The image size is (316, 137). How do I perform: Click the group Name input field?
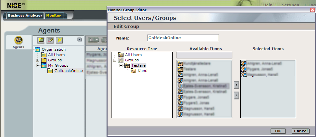pyautogui.click(x=183, y=38)
